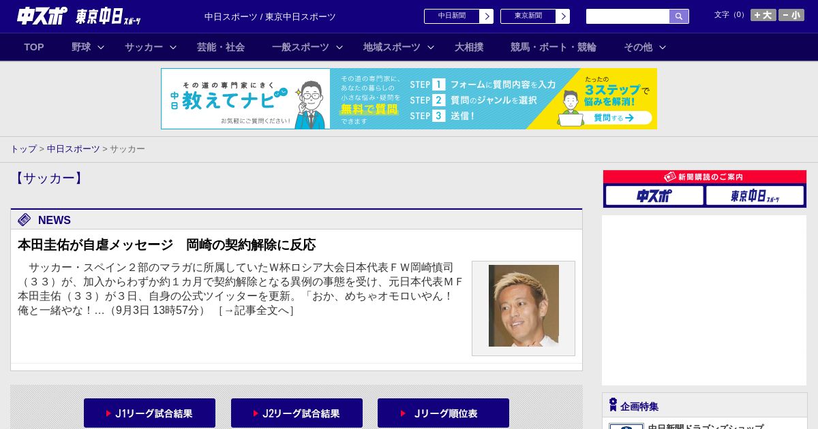Screen dimensions: 818x429
Task: Click the ドラゴンズショップ thumbnail image
Action: 626,426
